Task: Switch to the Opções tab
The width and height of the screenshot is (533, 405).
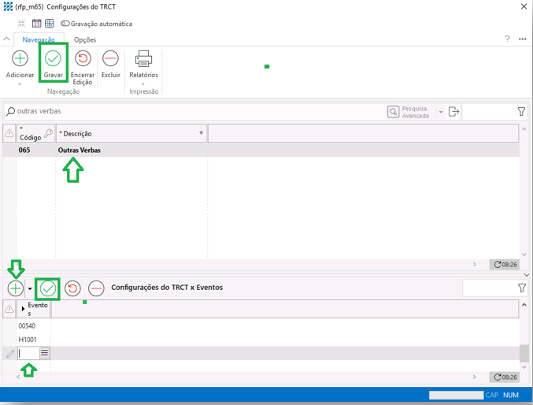Action: (85, 39)
